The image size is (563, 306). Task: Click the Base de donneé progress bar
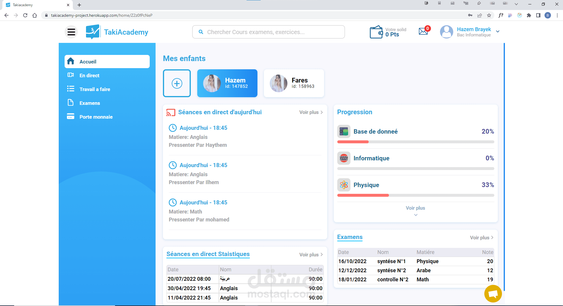416,142
